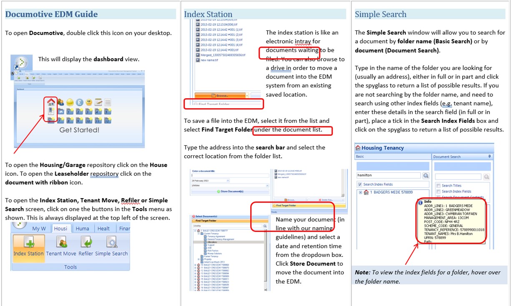This screenshot has width=512, height=306.
Task: Select the Allocations subfolder
Action: coord(211,242)
